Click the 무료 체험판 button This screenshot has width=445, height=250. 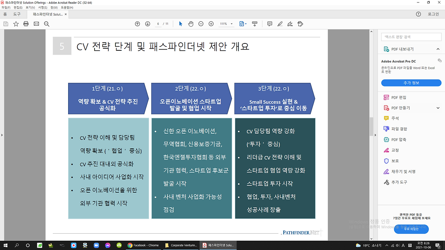click(411, 229)
